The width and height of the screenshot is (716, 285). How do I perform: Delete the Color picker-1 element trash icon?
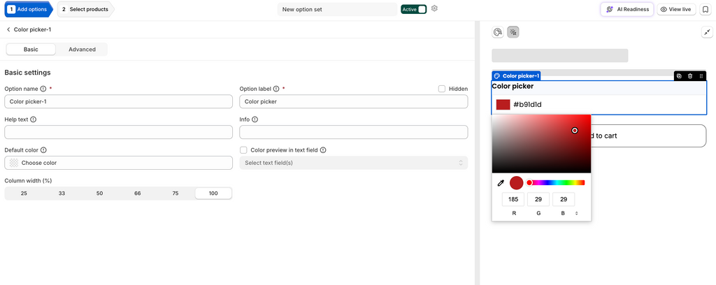[x=690, y=76]
